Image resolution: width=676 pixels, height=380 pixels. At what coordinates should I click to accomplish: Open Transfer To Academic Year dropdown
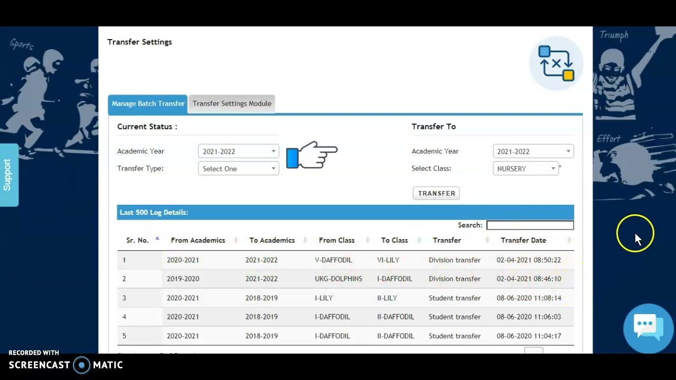coord(533,151)
